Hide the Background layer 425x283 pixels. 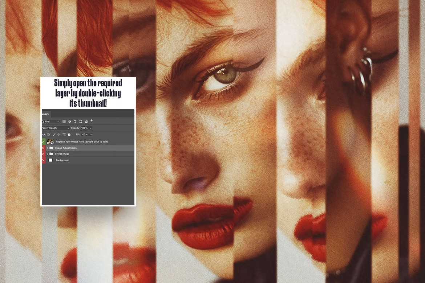coord(42,160)
